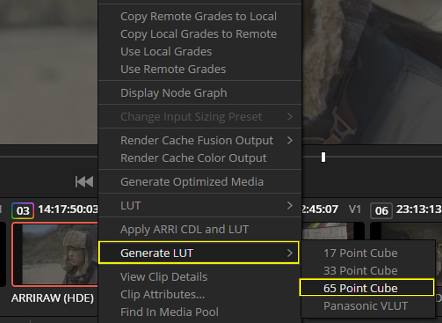Click the clip 03 number badge
Screen dimensions: 442x323
click(x=23, y=211)
